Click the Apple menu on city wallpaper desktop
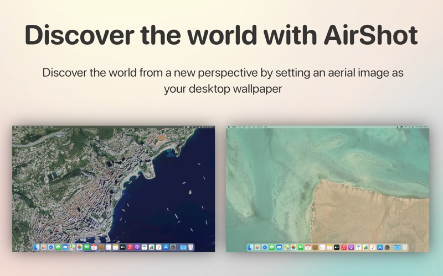Image resolution: width=443 pixels, height=276 pixels. (x=15, y=127)
